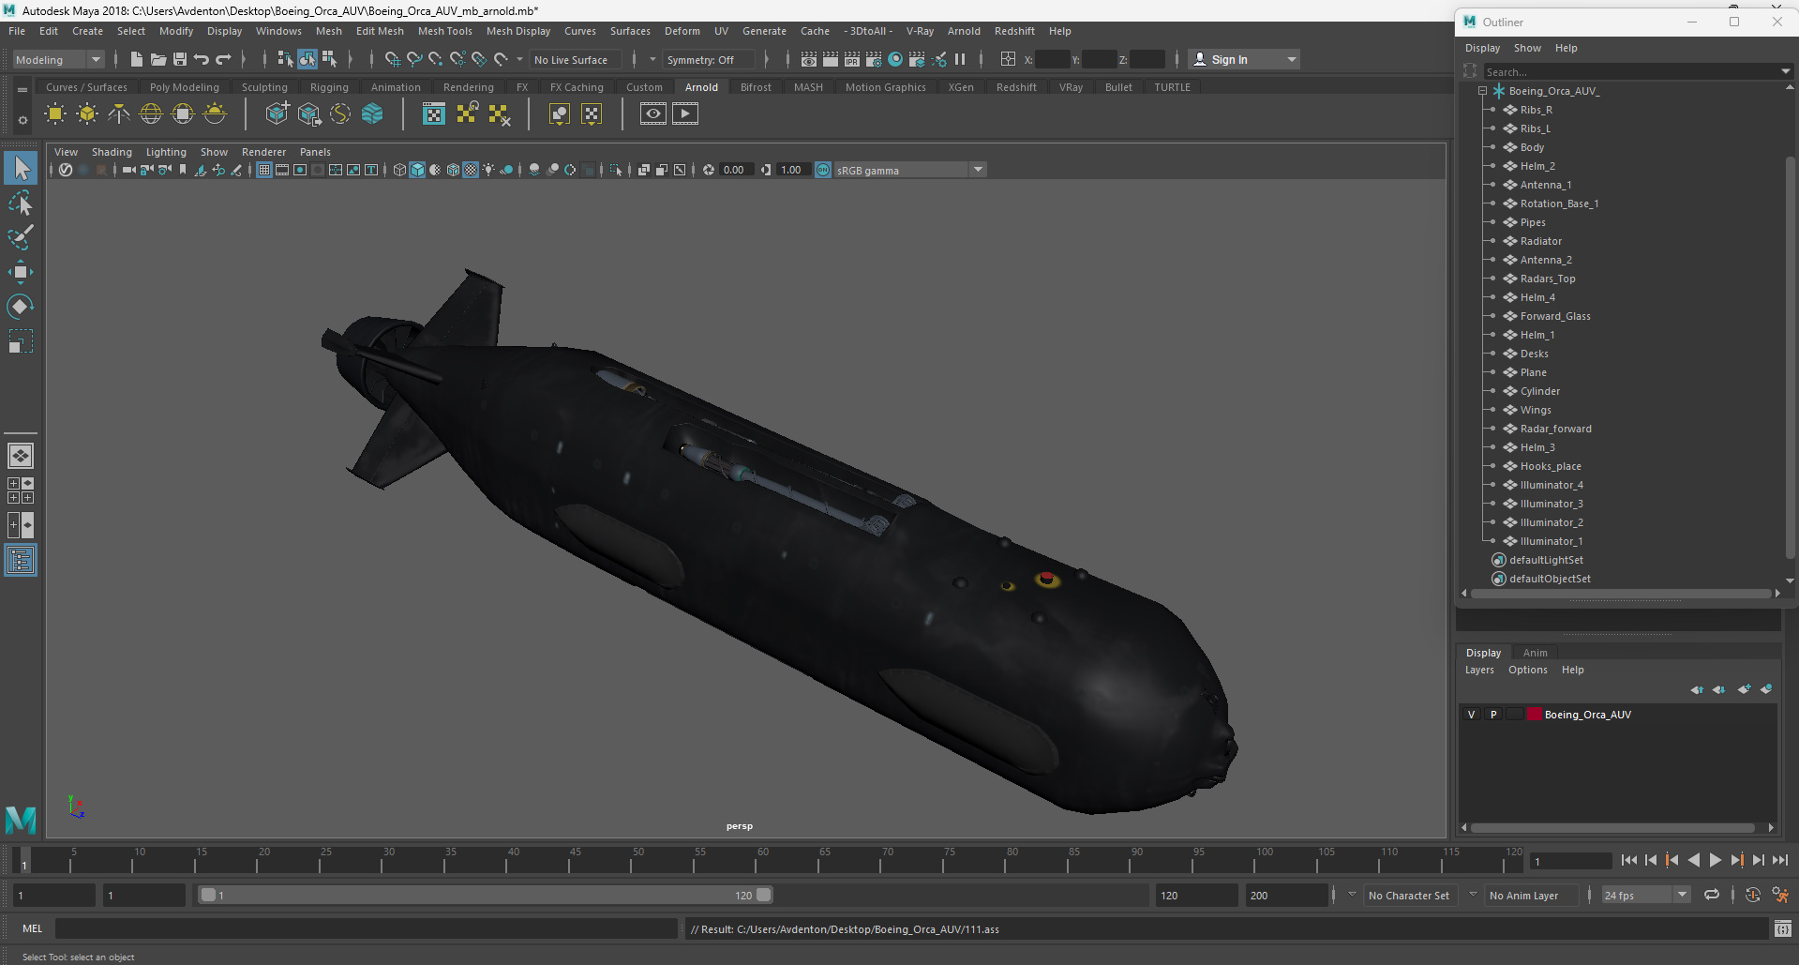Create an Arnold Area Light from shelf

(x=55, y=114)
